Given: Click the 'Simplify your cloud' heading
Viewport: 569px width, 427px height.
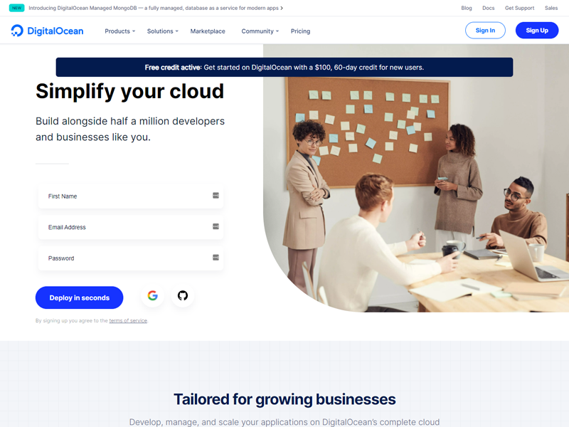Looking at the screenshot, I should coord(129,91).
